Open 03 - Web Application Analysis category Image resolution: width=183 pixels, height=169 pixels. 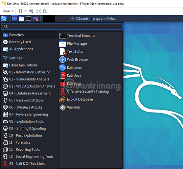(29, 86)
